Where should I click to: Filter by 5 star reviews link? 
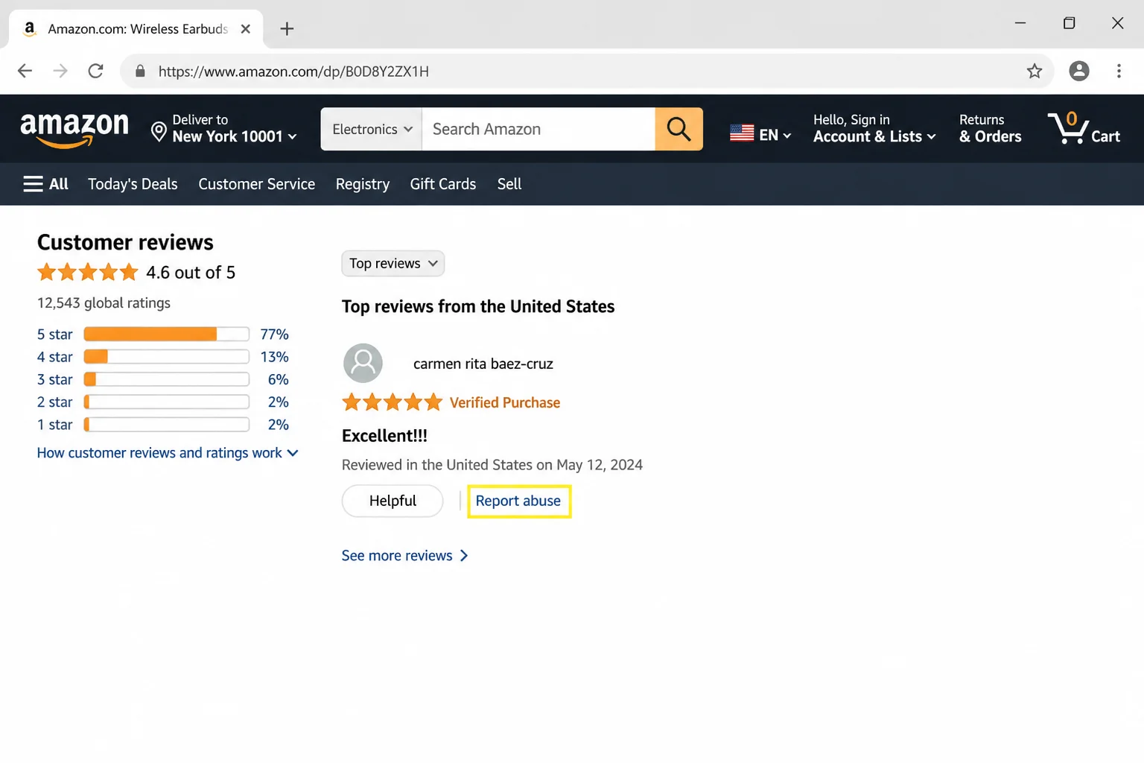tap(55, 335)
